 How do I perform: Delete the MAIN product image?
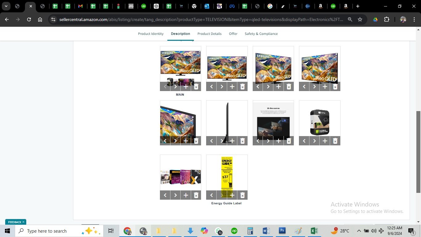(196, 87)
